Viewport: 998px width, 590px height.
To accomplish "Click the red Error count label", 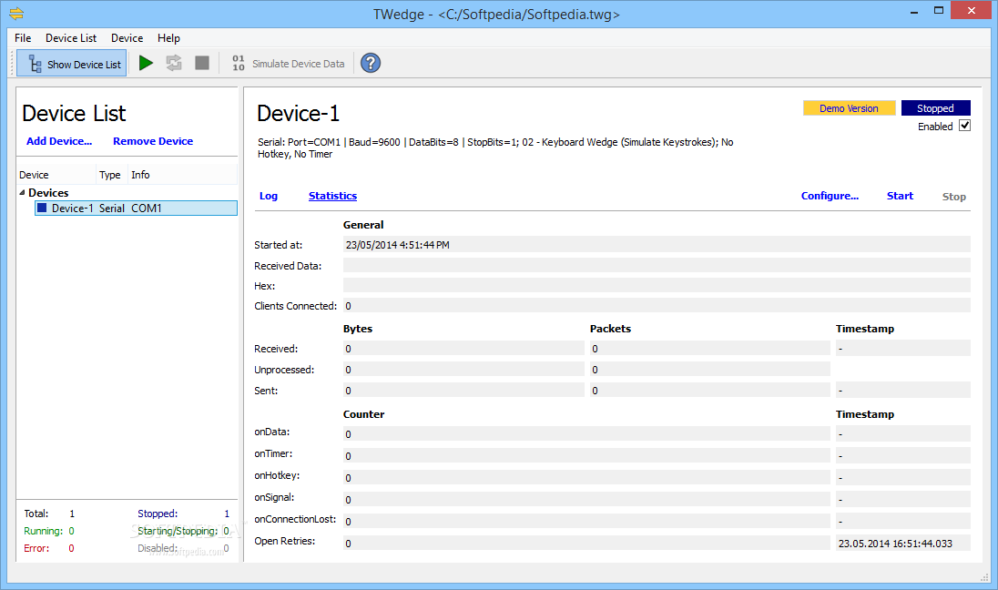I will pos(36,548).
